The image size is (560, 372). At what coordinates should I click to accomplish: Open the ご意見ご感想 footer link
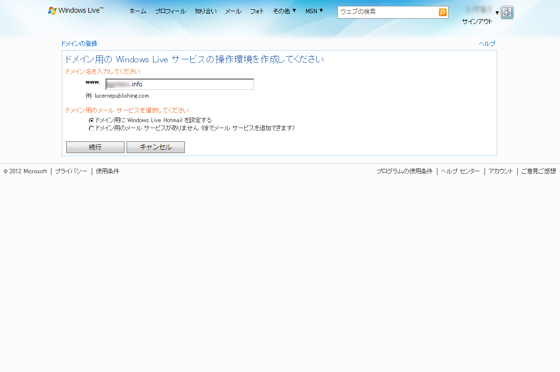[x=538, y=171]
